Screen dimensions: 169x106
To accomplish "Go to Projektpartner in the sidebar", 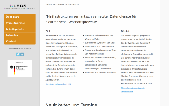I will [x=20, y=23].
